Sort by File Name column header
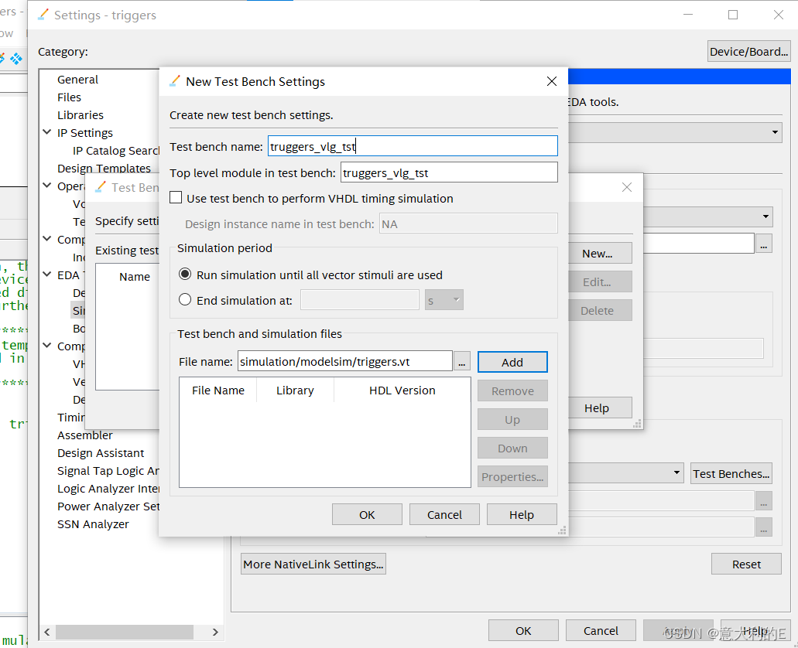This screenshot has width=798, height=648. (x=217, y=391)
